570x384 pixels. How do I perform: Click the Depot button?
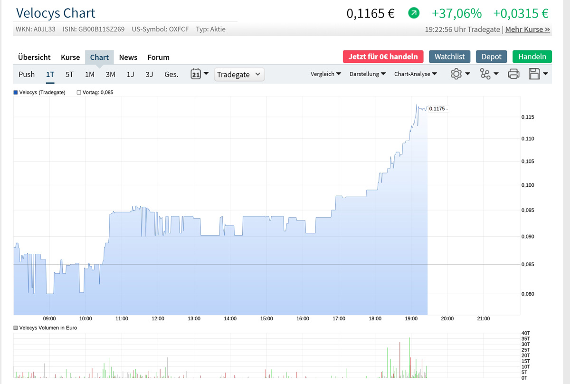tap(491, 57)
